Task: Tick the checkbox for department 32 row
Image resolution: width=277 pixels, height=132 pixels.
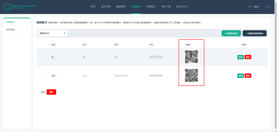Action: tap(39, 57)
